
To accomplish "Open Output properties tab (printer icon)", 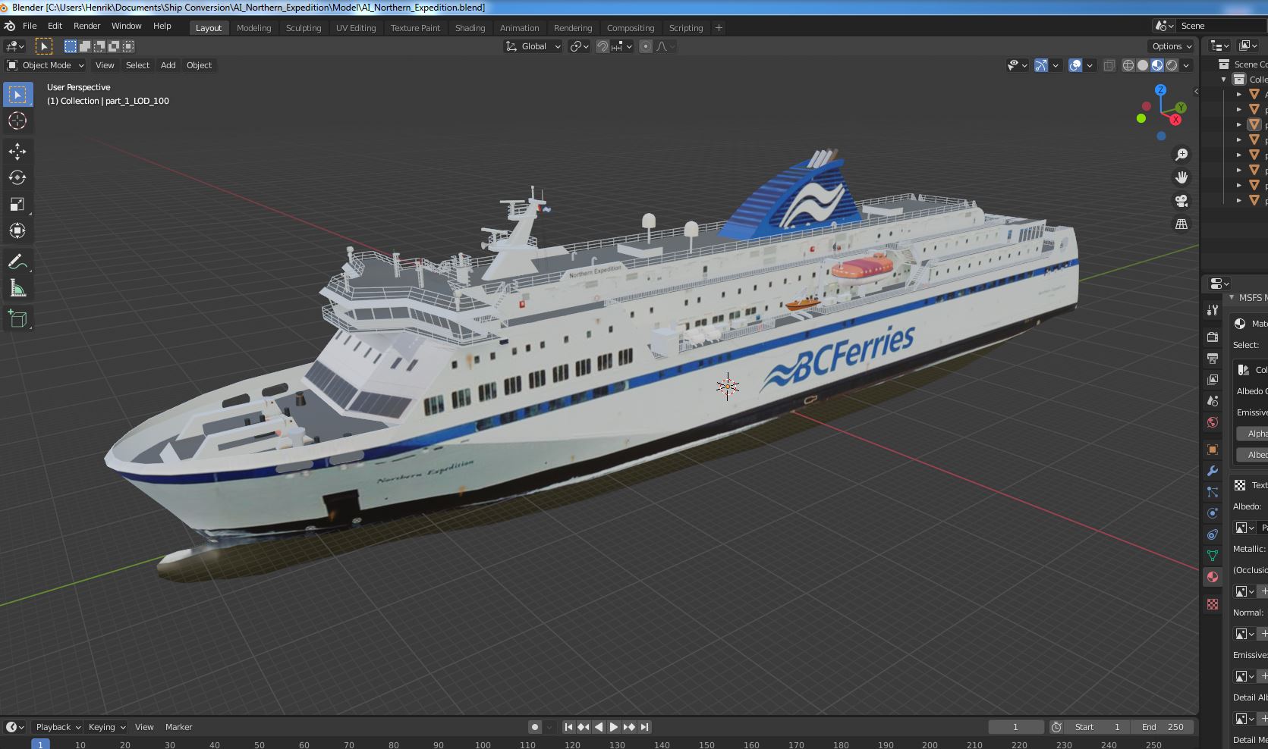I will click(x=1213, y=358).
